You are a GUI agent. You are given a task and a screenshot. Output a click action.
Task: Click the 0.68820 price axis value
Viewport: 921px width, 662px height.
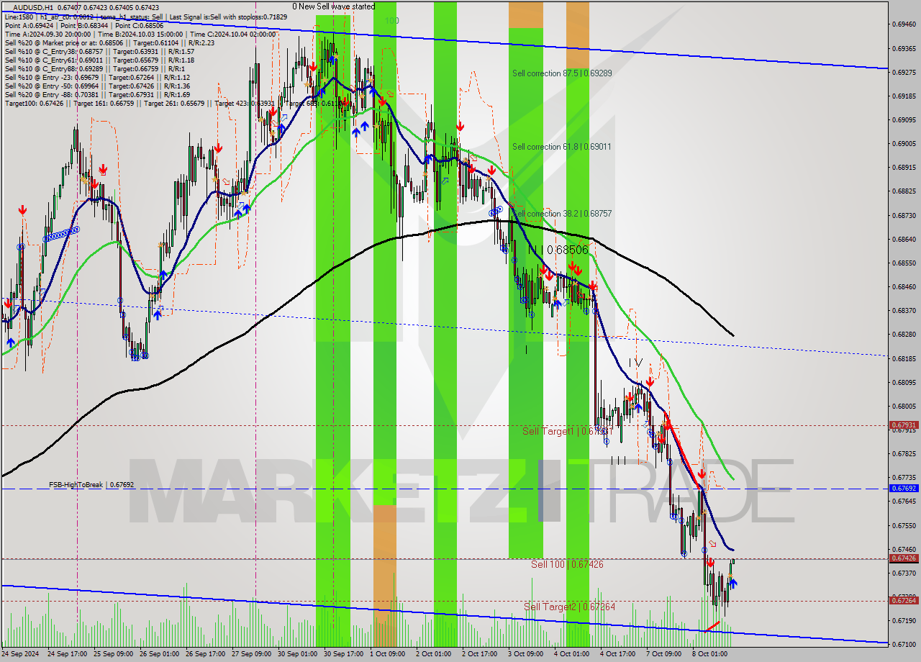tap(904, 191)
